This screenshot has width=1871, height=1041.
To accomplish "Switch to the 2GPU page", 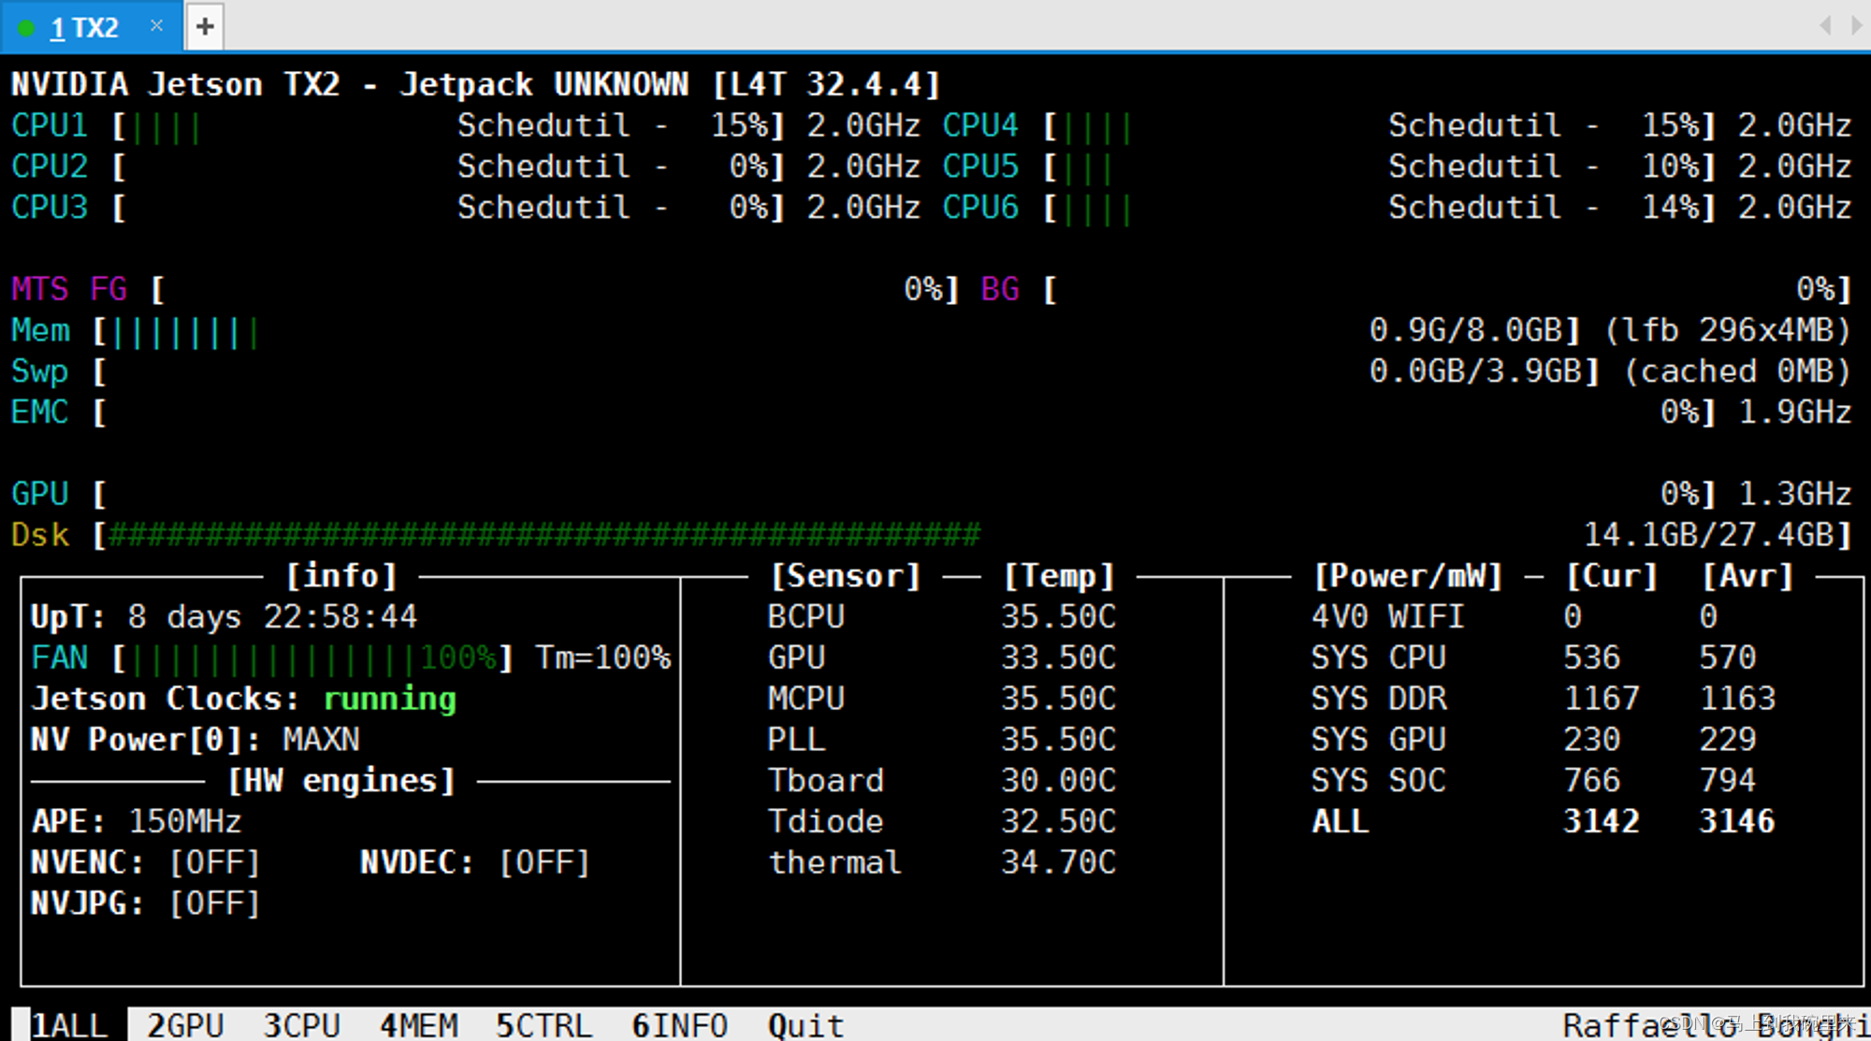I will (185, 1025).
